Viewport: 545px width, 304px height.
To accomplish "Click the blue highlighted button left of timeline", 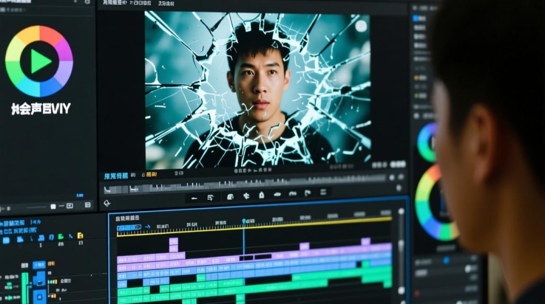I will pyautogui.click(x=39, y=265).
